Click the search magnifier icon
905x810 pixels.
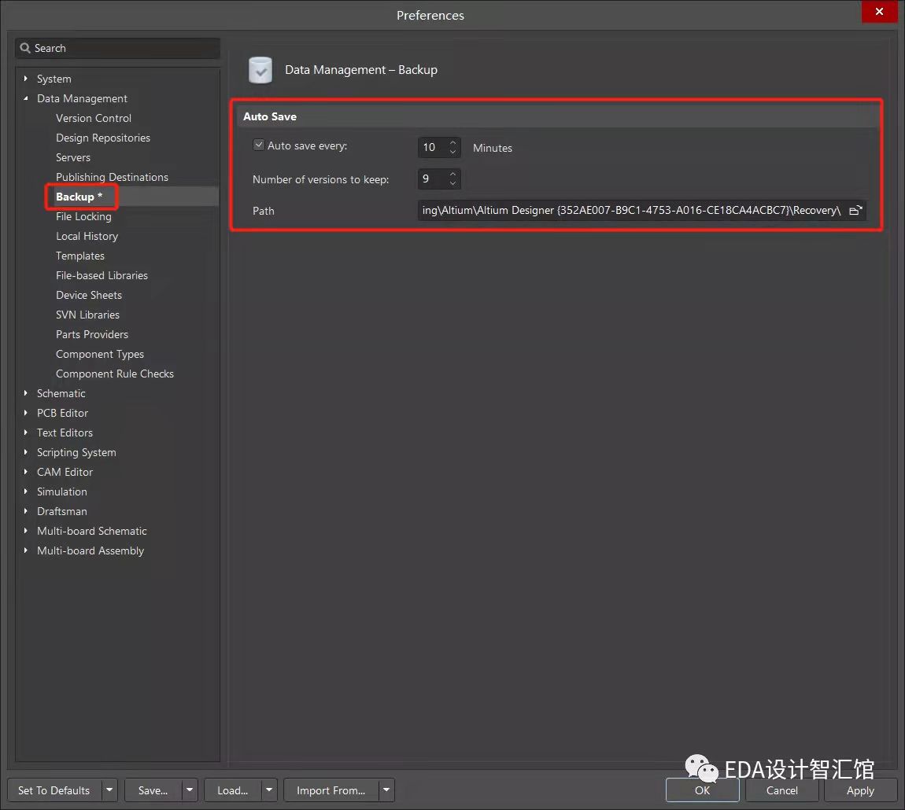(x=25, y=48)
